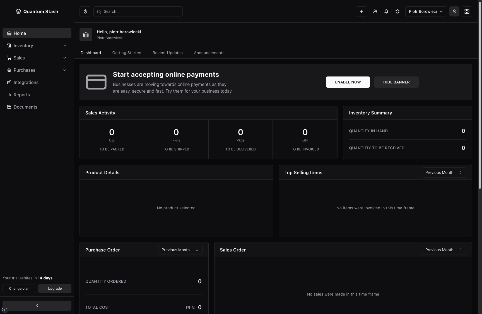482x314 pixels.
Task: Expand the Sales menu chevron
Action: pos(65,58)
